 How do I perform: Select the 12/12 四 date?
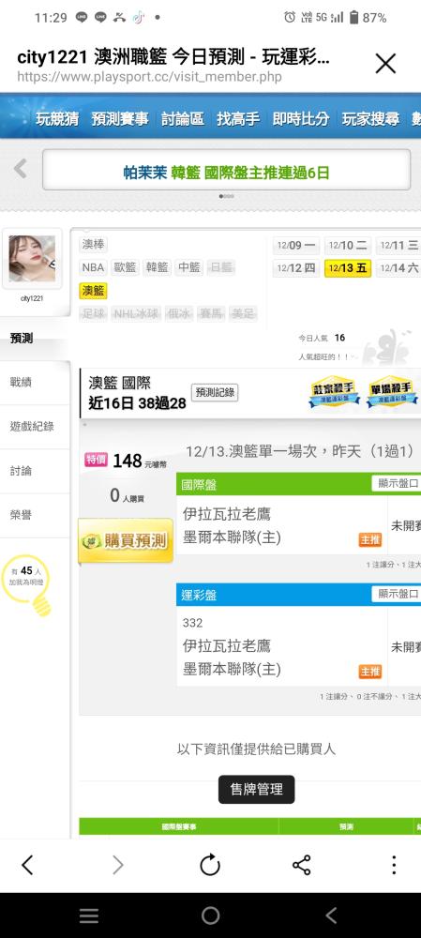click(x=296, y=268)
